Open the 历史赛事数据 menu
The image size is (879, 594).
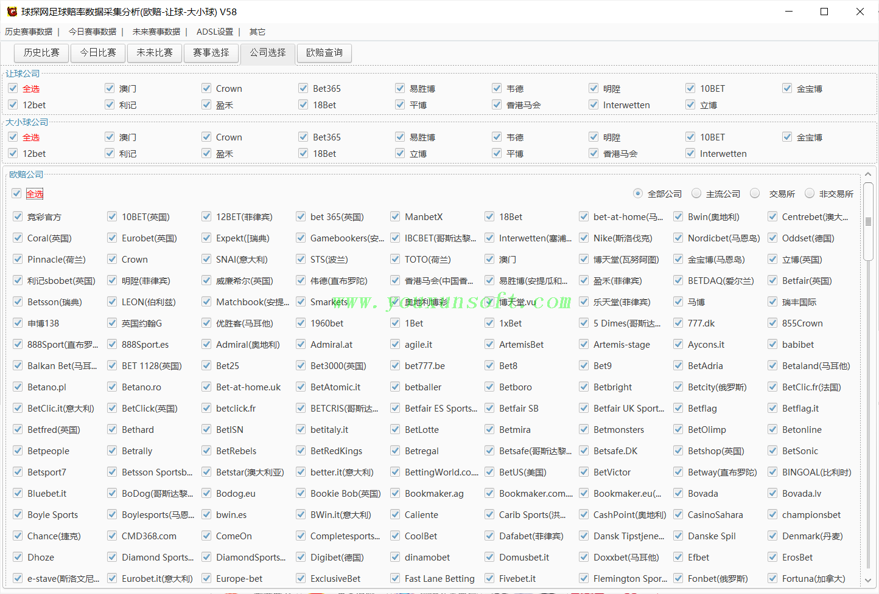(29, 32)
